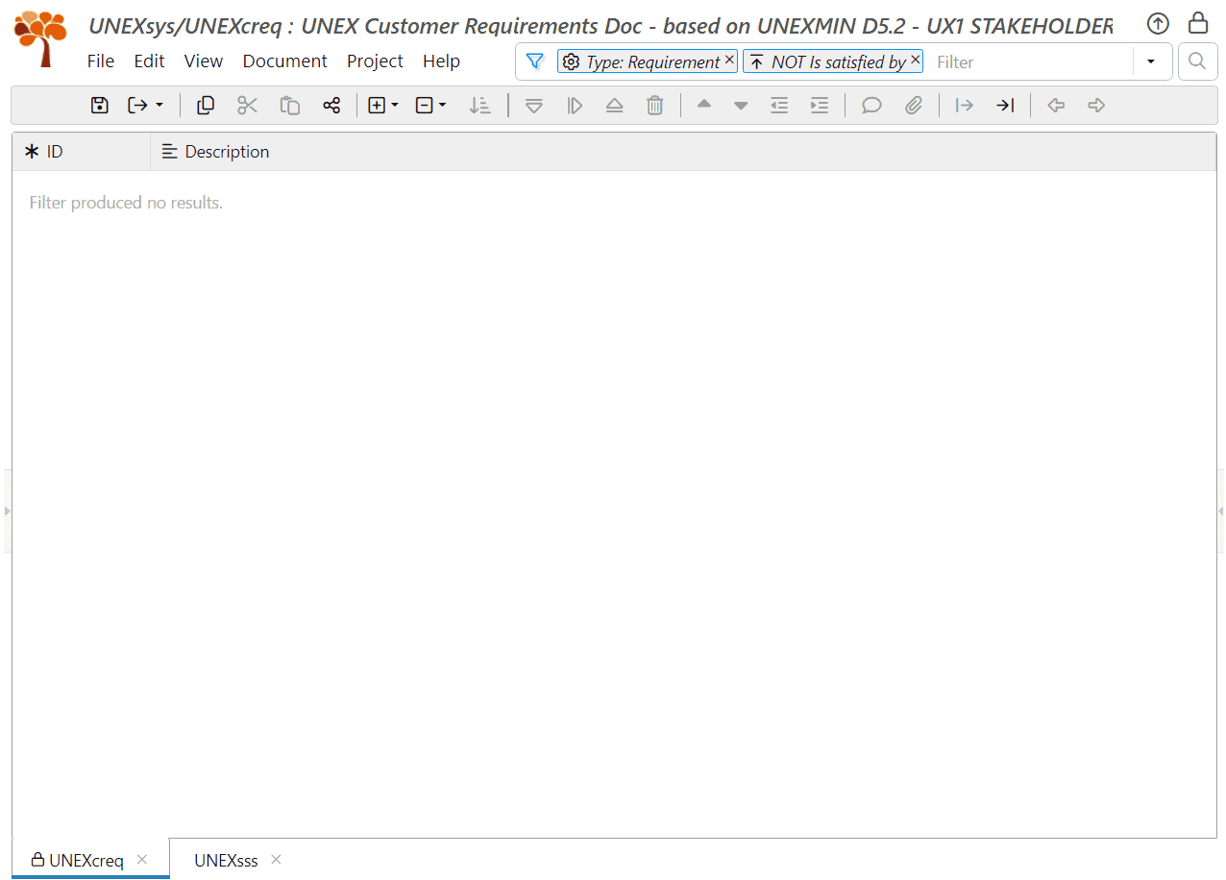
Task: Remove the 'Type: Requirement' filter chip
Action: tap(729, 60)
